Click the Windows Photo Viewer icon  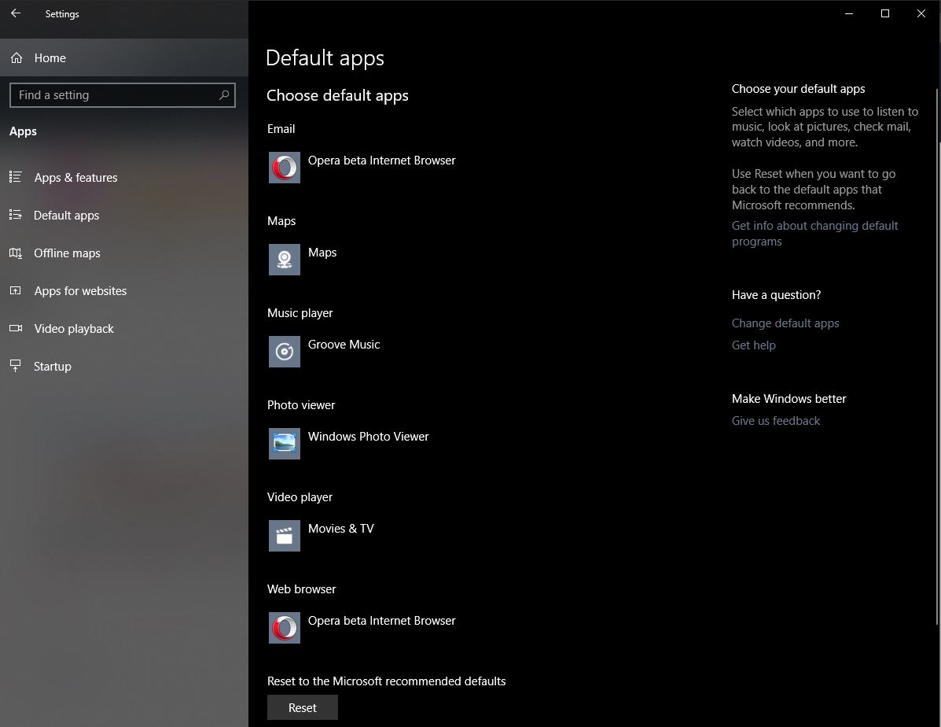pyautogui.click(x=284, y=444)
